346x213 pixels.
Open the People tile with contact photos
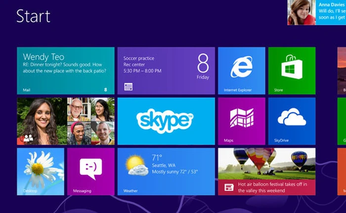[x=66, y=121]
